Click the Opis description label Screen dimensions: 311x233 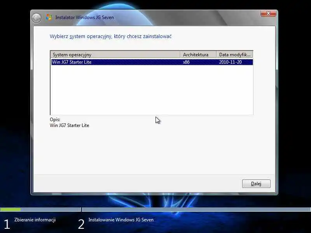tap(55, 120)
